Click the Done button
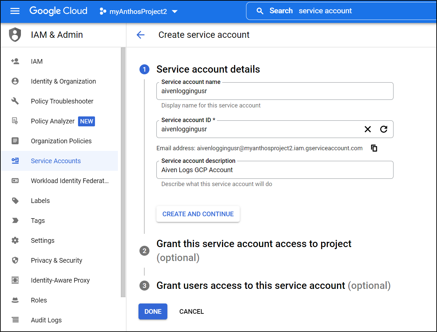Image resolution: width=437 pixels, height=332 pixels. [153, 311]
